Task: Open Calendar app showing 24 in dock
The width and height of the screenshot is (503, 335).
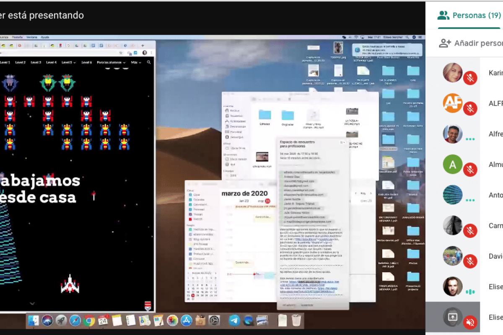Action: coord(103,321)
